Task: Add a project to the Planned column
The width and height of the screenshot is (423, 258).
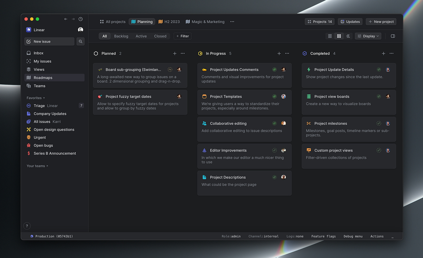Action: tap(175, 53)
